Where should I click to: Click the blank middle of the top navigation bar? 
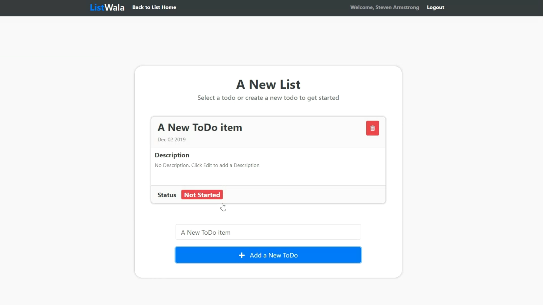tap(263, 8)
